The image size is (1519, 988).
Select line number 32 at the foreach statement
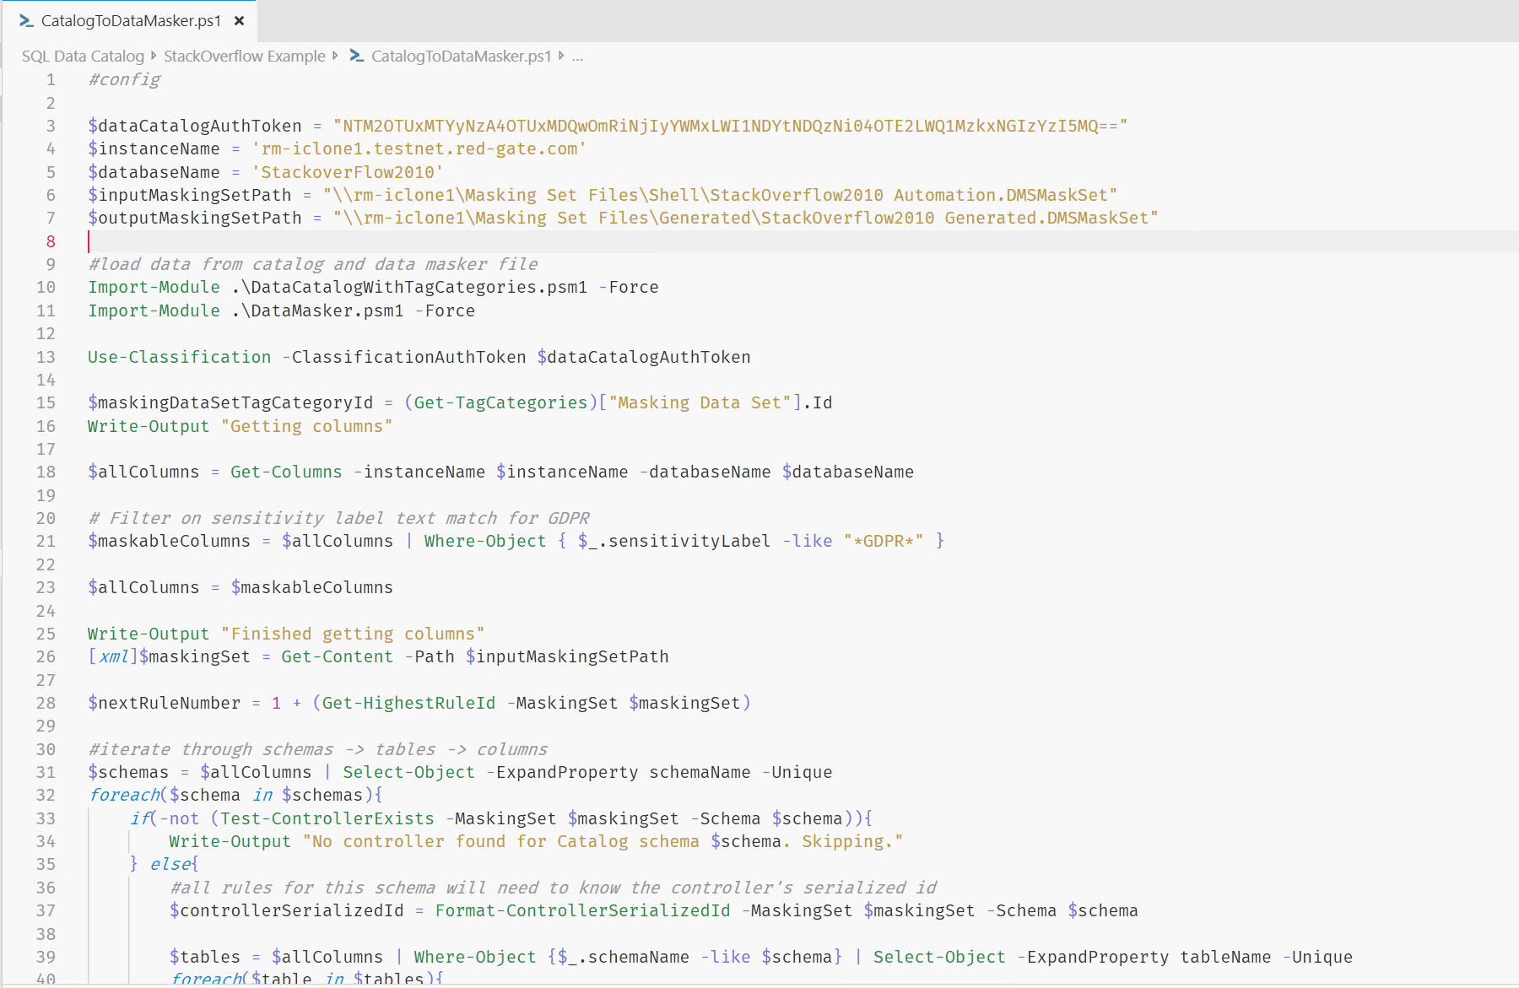click(46, 795)
